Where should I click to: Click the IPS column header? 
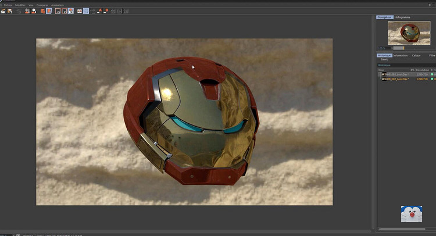413,70
